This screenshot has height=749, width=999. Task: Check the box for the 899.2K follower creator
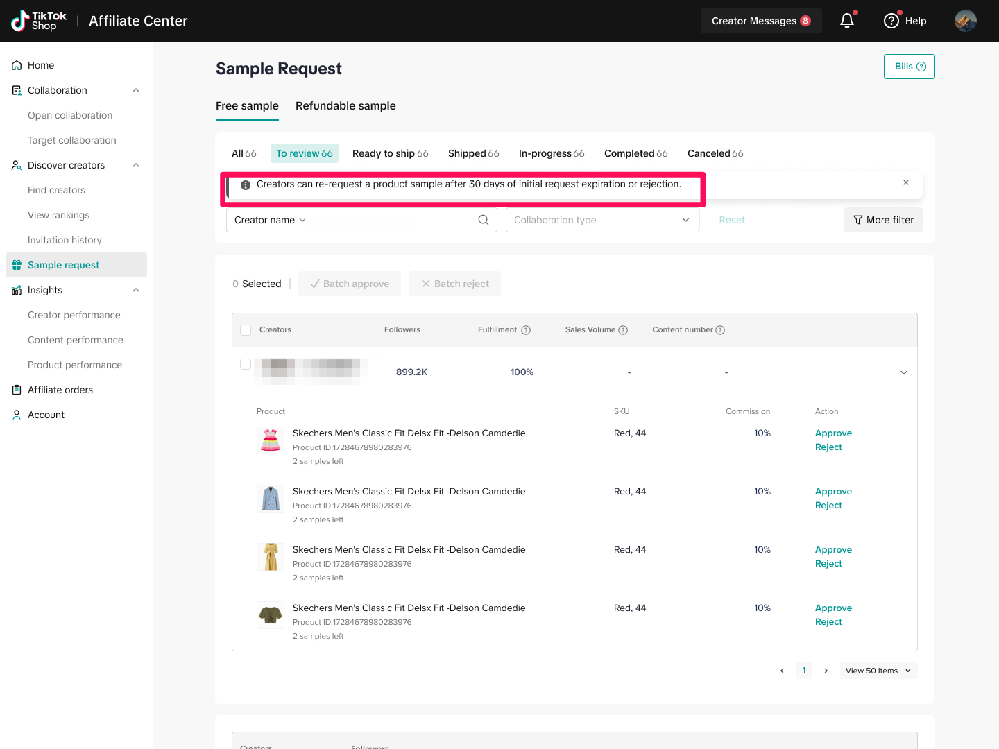click(246, 364)
